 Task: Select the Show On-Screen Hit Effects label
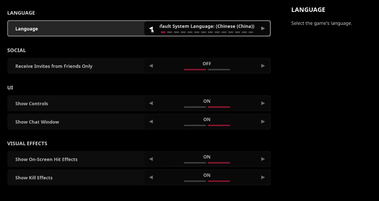pos(46,159)
